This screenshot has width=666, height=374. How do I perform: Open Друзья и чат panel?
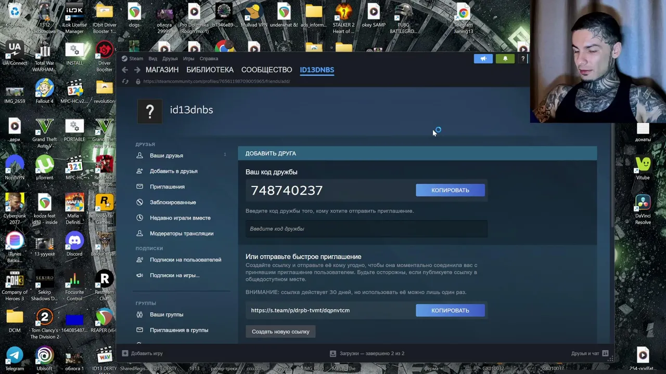[590, 353]
